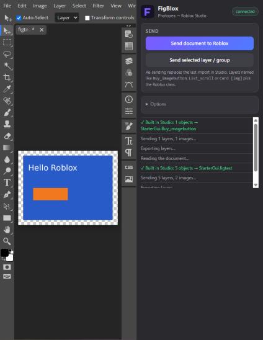Click Send selected layer / group

pos(200,60)
